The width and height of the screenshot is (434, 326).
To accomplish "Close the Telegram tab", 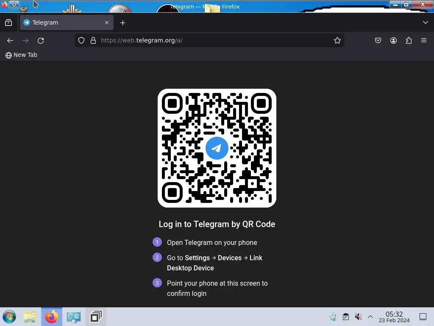I will click(107, 22).
